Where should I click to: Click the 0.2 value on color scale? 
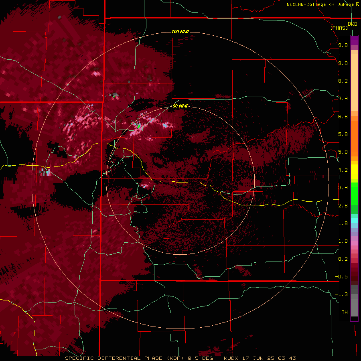click(x=343, y=259)
